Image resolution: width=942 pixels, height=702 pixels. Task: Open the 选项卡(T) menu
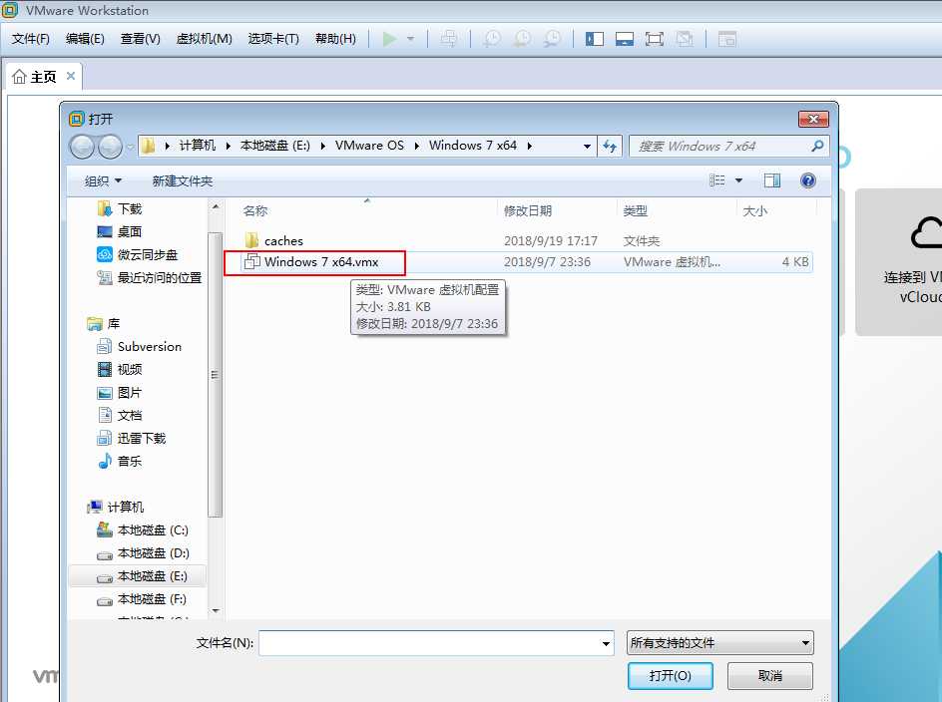point(273,39)
